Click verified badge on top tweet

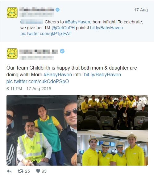point(58,10)
